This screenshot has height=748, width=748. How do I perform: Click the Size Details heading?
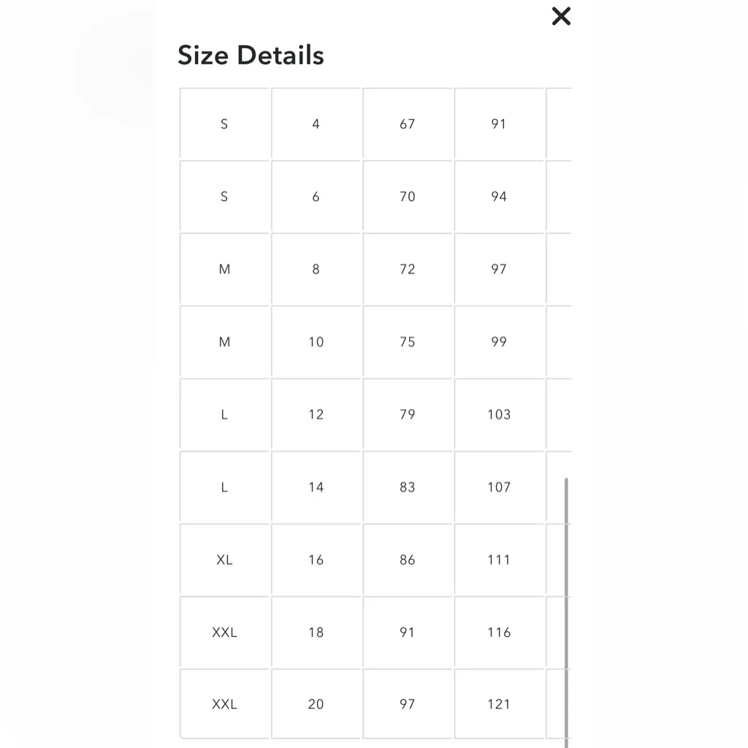[251, 56]
